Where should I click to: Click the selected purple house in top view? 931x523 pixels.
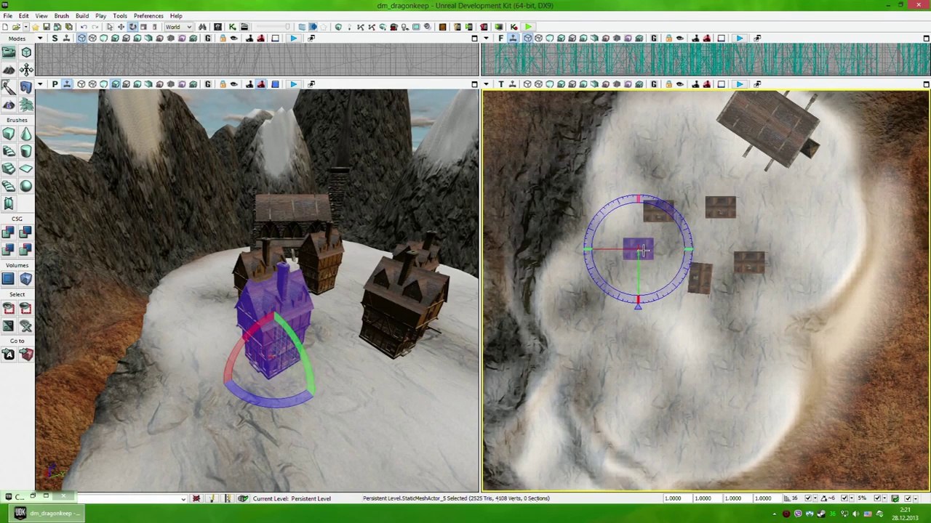(x=638, y=250)
